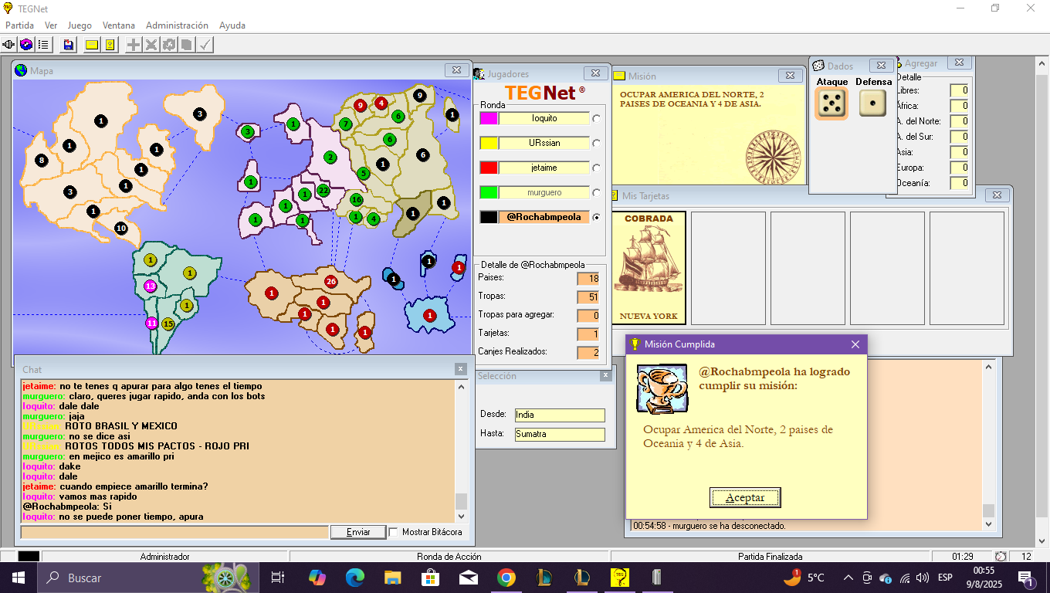
Task: Click the save floppy disk toolbar icon
Action: (x=69, y=45)
